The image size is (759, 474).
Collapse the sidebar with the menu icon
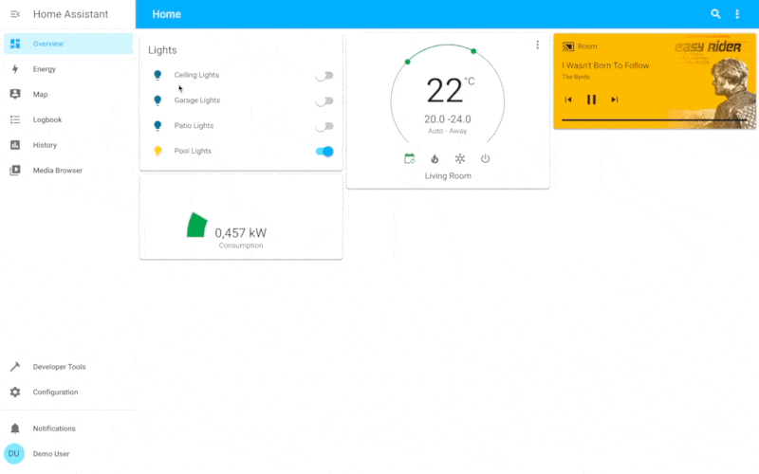coord(15,14)
